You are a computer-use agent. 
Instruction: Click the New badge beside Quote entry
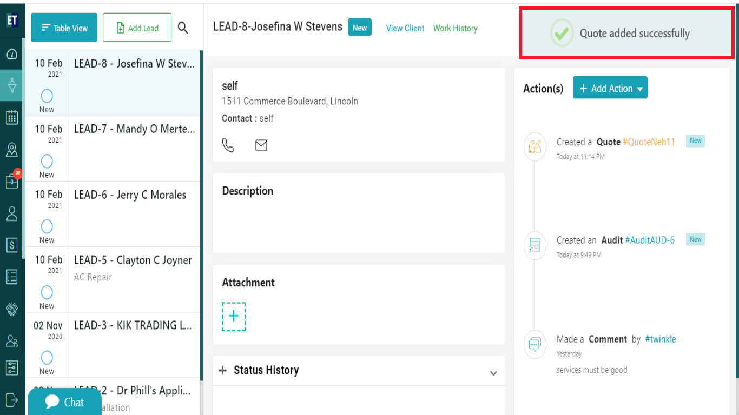695,141
